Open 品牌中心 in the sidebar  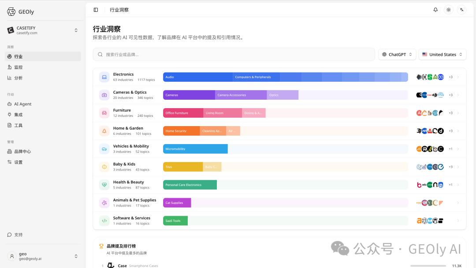pyautogui.click(x=43, y=151)
